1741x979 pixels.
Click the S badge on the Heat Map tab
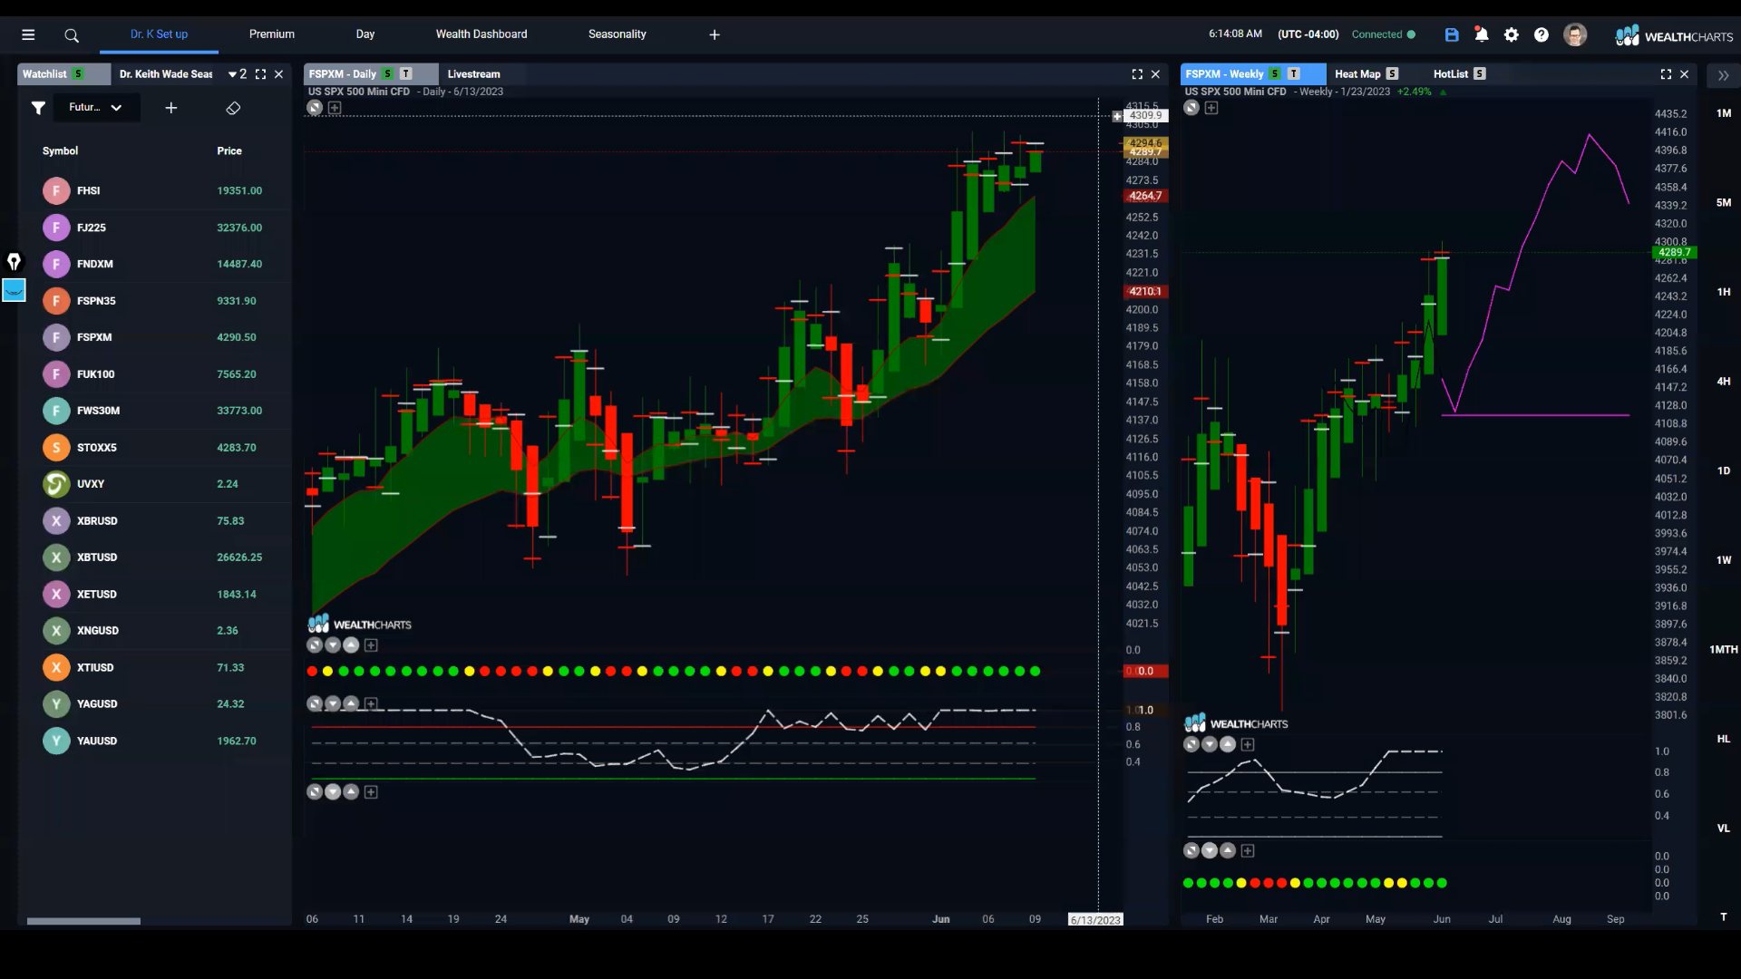pos(1392,74)
